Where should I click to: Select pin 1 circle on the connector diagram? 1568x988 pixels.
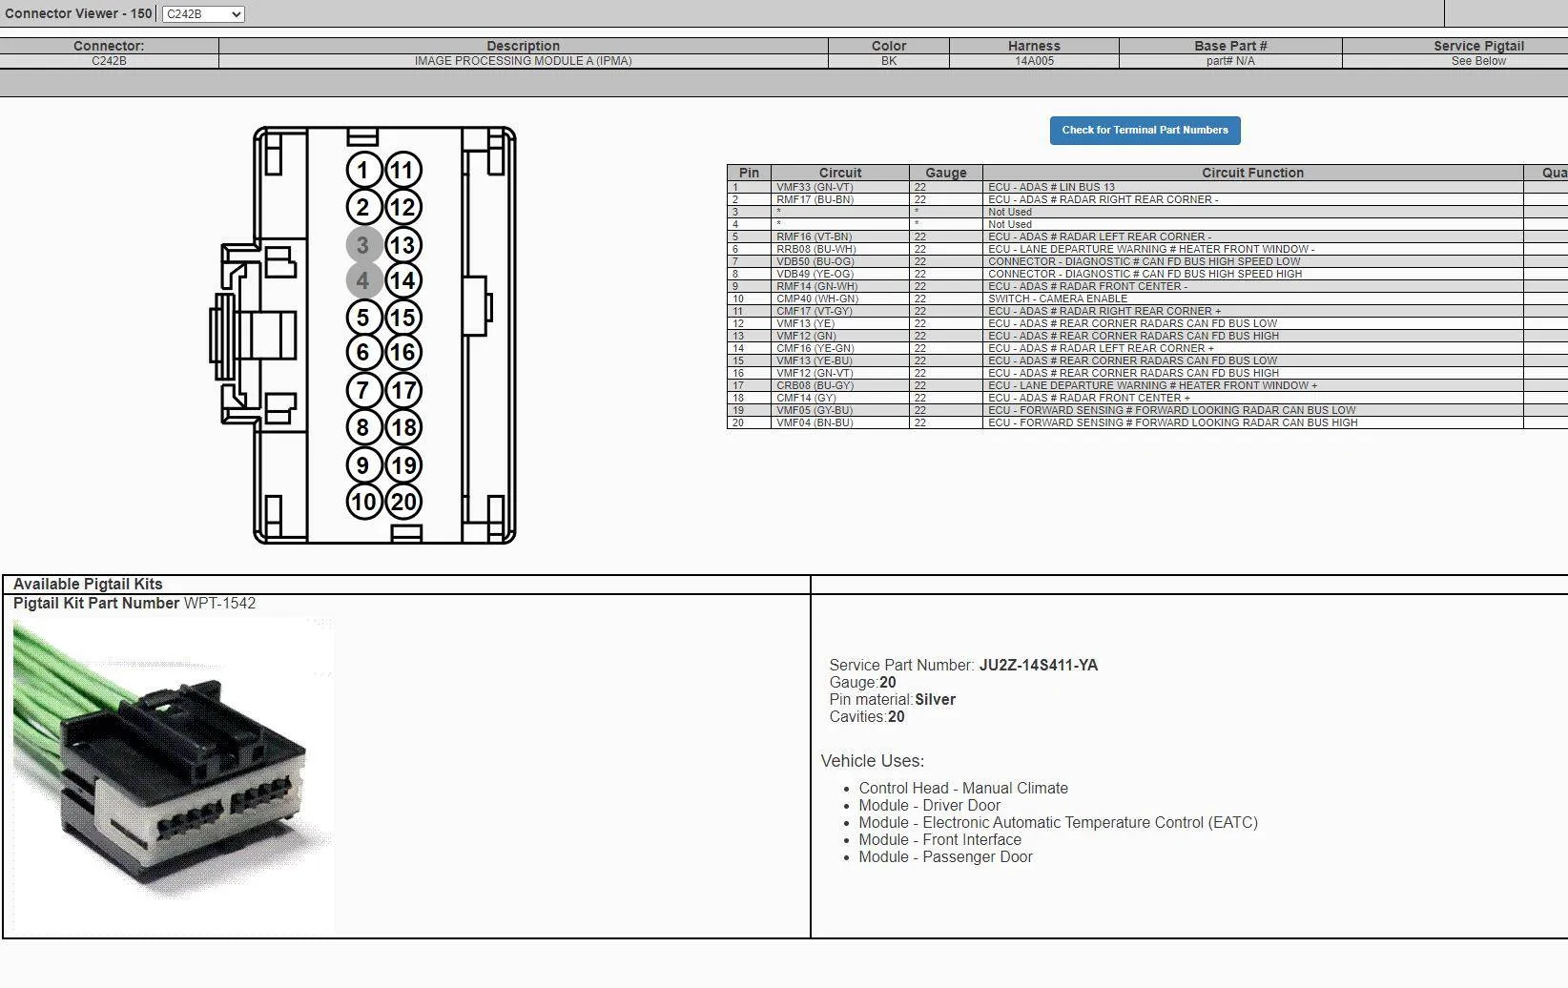tap(362, 170)
